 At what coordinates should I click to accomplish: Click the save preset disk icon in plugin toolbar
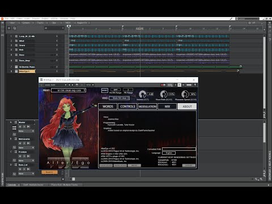click(x=77, y=85)
